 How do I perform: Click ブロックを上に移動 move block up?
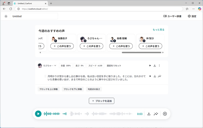[x=49, y=89]
